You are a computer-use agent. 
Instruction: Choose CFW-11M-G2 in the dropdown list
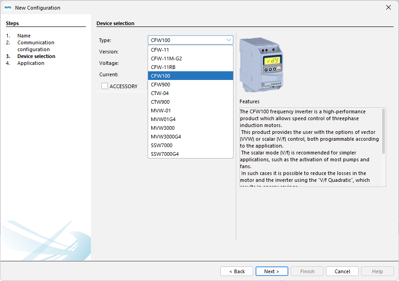[x=190, y=58]
